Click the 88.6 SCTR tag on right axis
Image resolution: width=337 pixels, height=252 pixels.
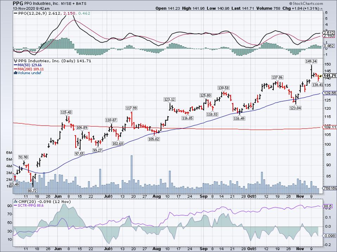(x=328, y=206)
